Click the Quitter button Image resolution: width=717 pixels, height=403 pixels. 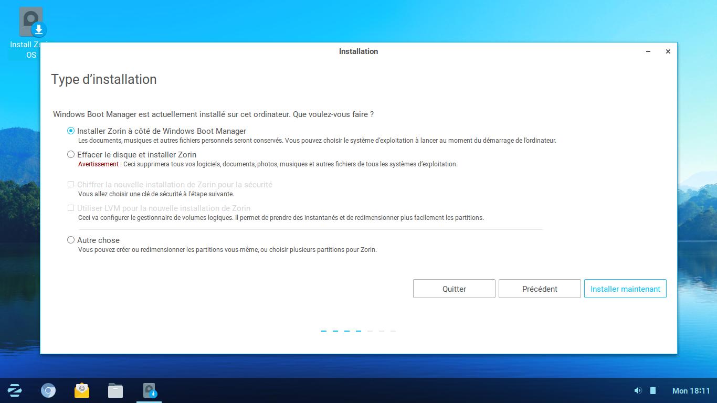point(454,289)
